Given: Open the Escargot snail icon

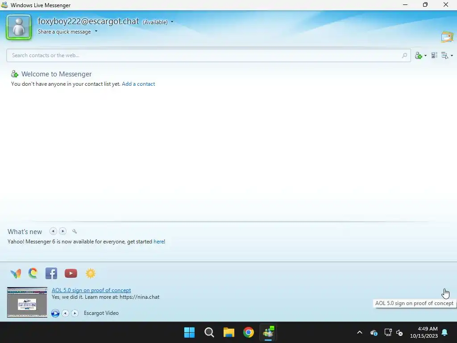Looking at the screenshot, I should click(33, 273).
